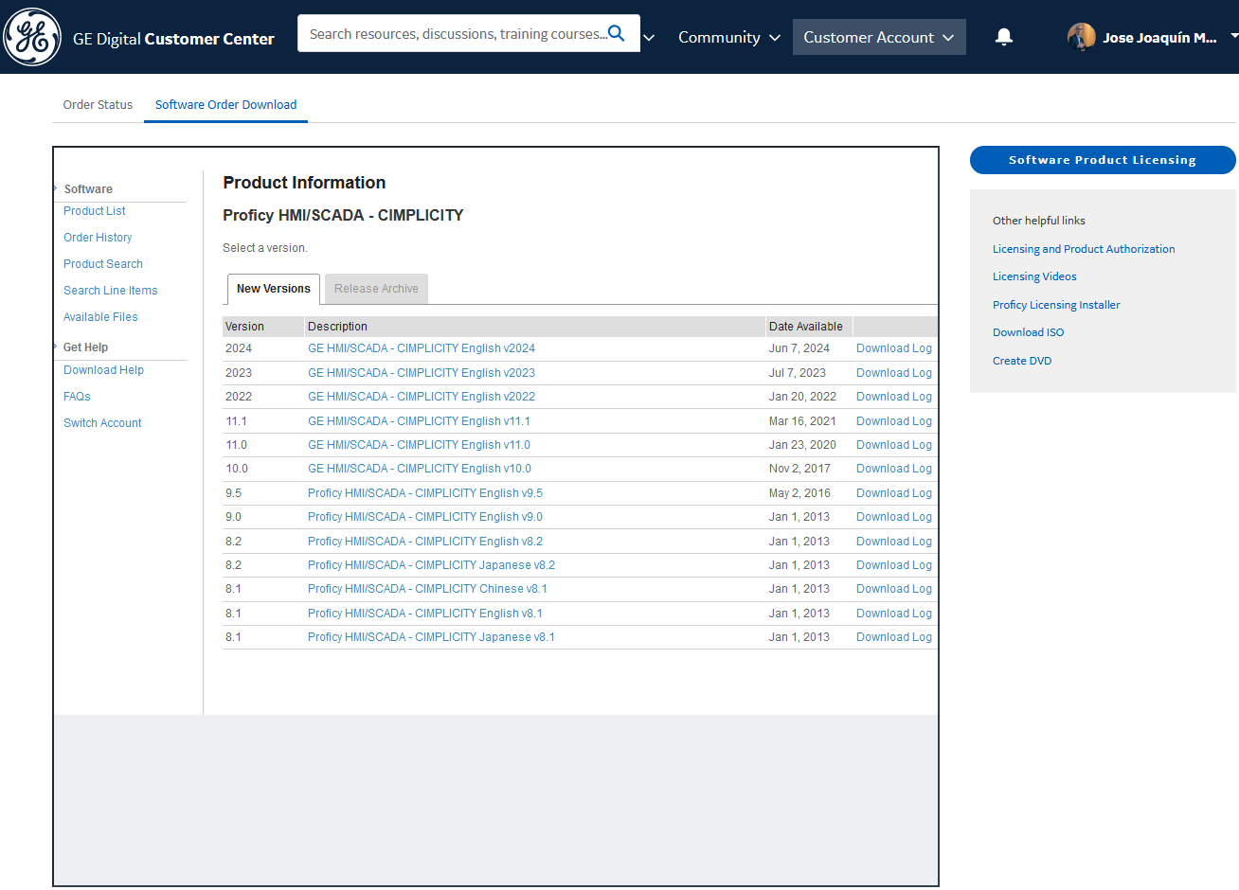Open GE HMI/SCADA CIMPLICITY English v2022
The image size is (1239, 890).
tap(422, 397)
